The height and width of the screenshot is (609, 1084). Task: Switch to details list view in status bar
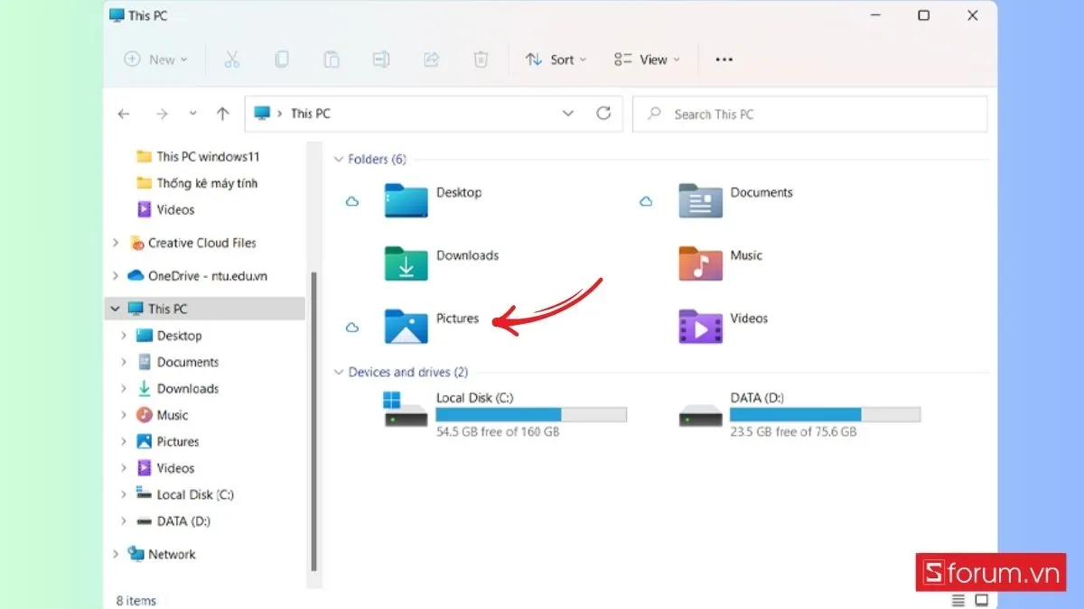pyautogui.click(x=958, y=600)
